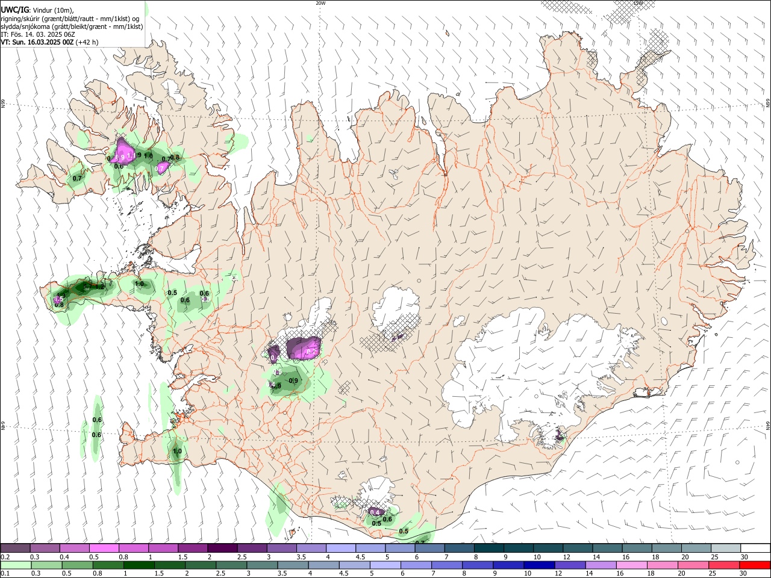Click the 'UWC/IG' title text
The height and width of the screenshot is (578, 771).
coord(14,10)
